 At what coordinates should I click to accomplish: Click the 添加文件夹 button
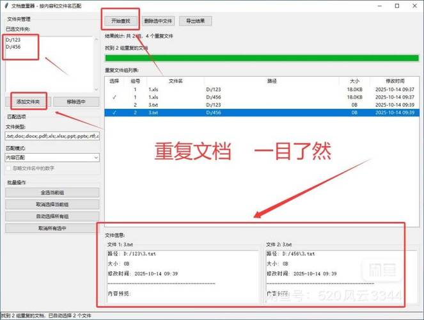(x=28, y=102)
